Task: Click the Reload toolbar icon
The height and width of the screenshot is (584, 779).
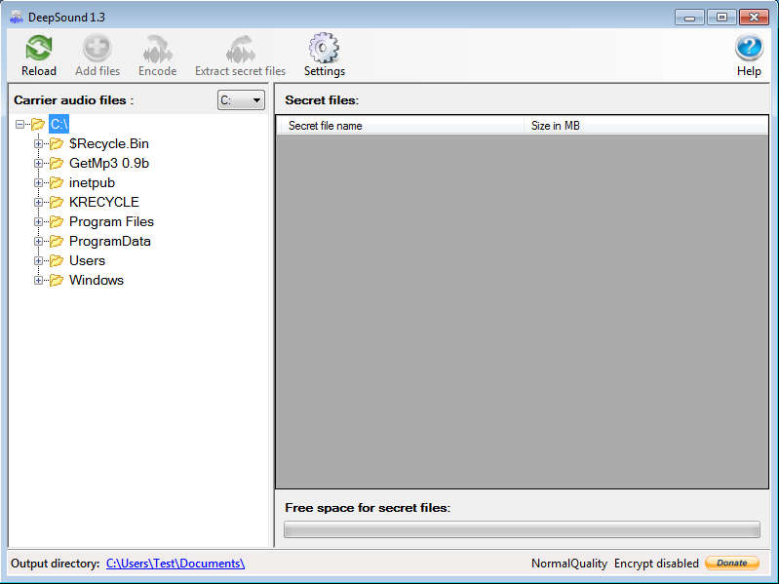Action: pyautogui.click(x=39, y=48)
